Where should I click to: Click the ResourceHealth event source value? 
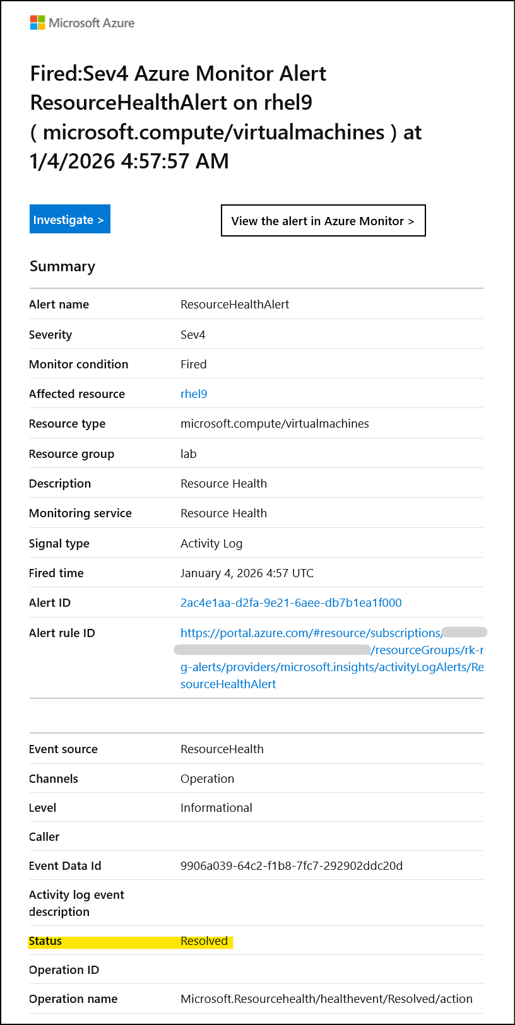pyautogui.click(x=222, y=749)
